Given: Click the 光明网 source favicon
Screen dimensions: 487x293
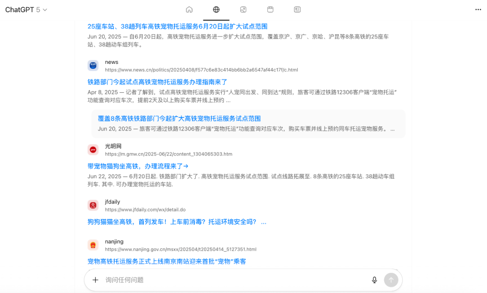Looking at the screenshot, I should click(x=93, y=149).
